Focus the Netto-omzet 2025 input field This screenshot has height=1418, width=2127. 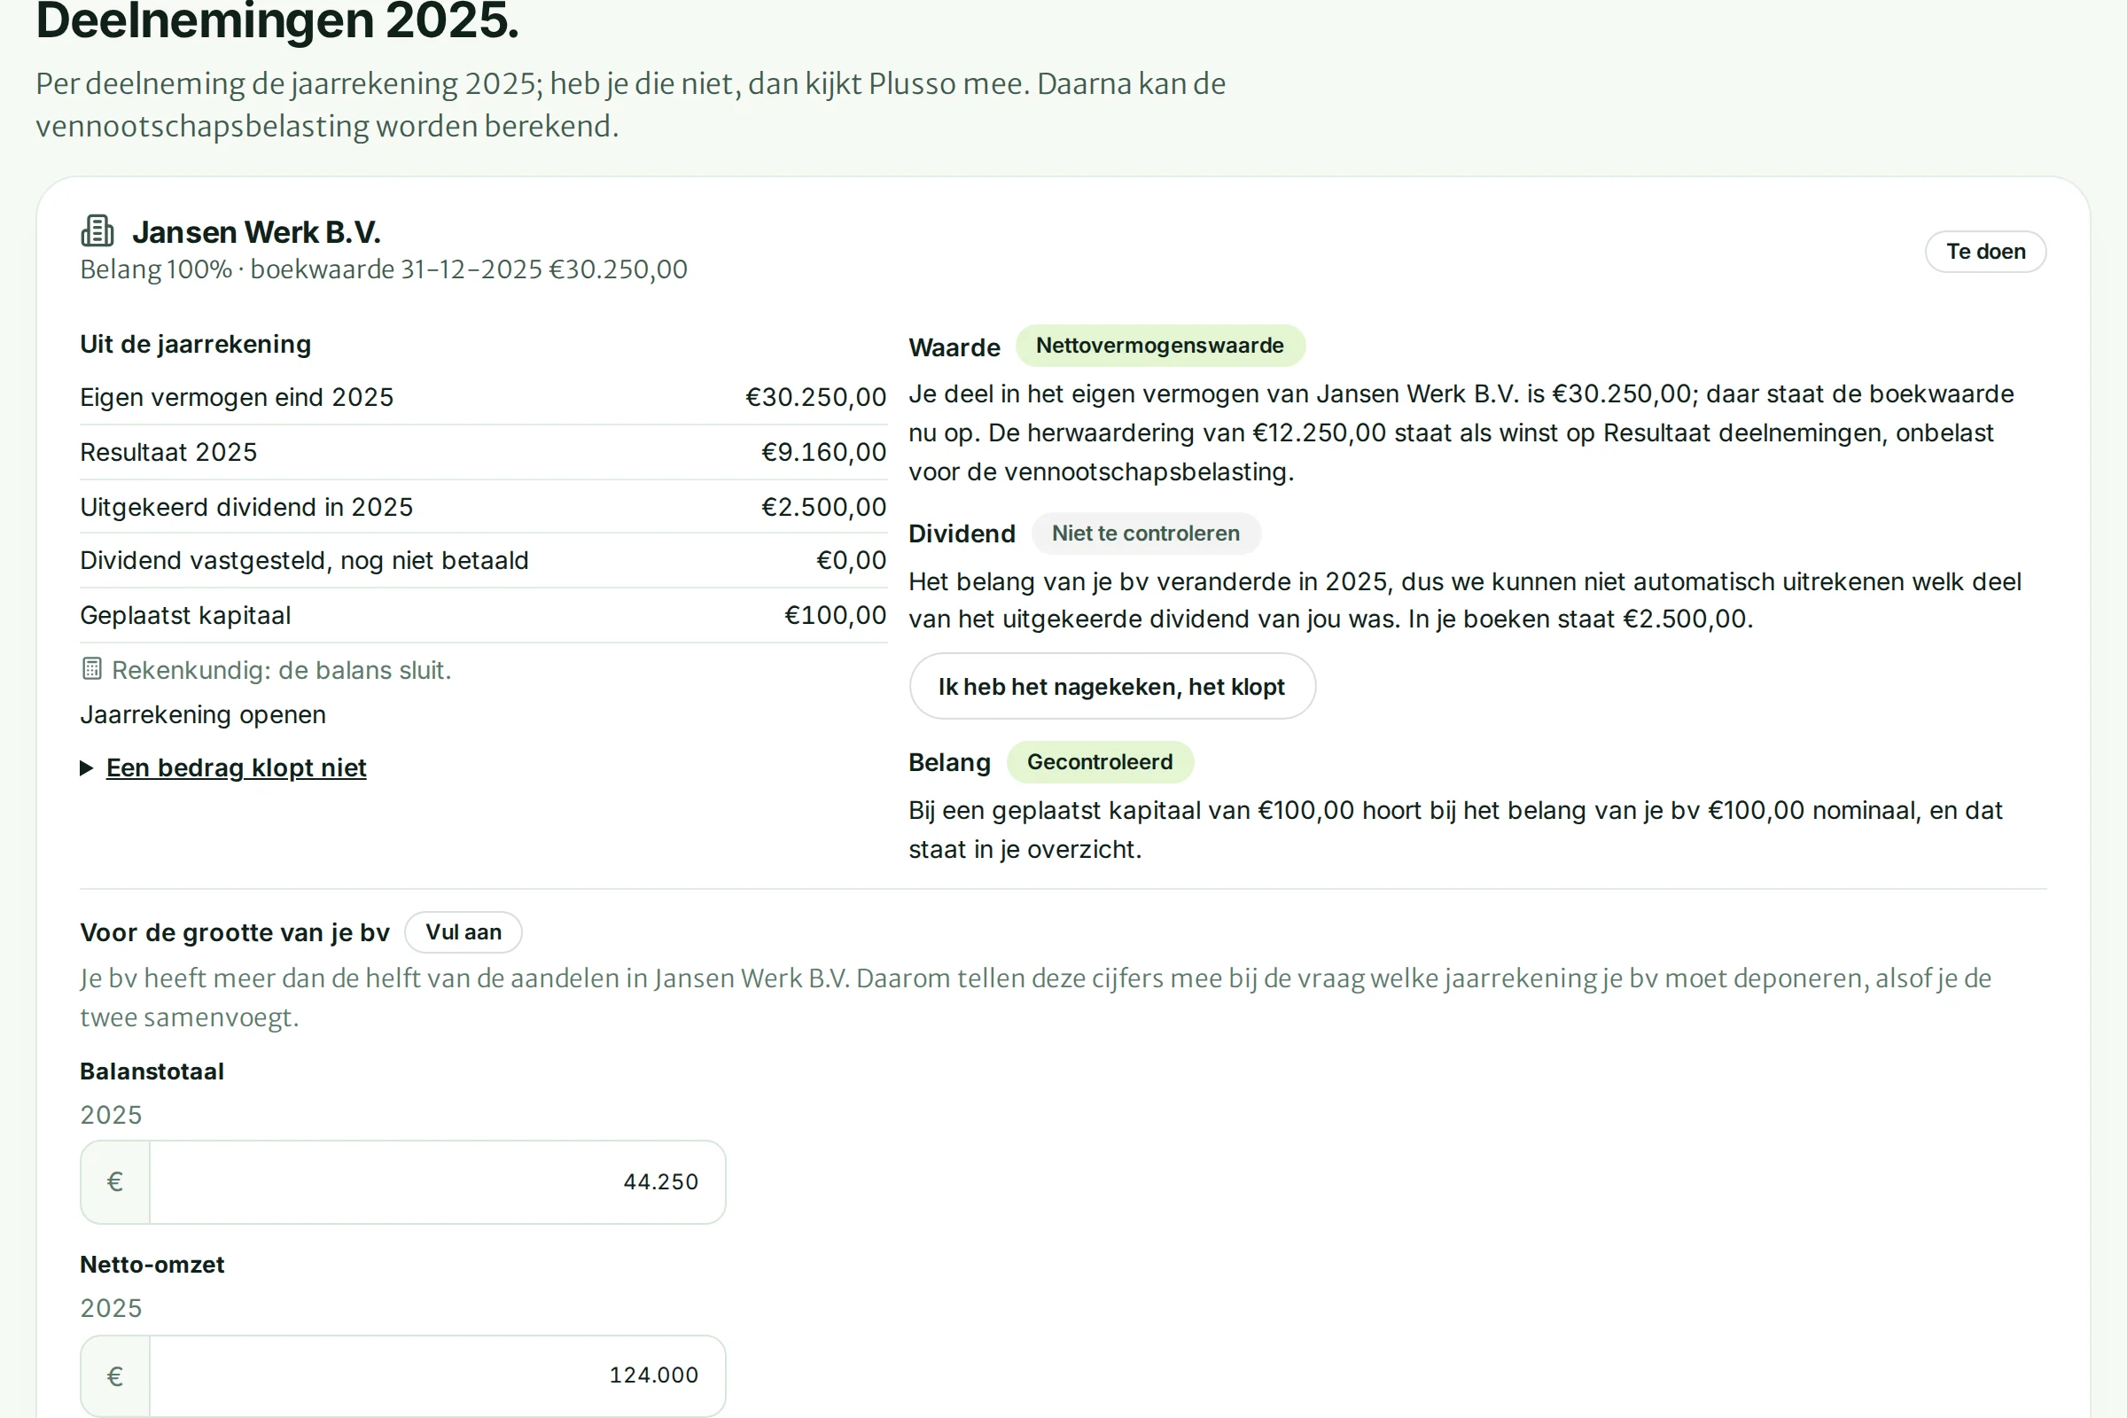coord(437,1375)
